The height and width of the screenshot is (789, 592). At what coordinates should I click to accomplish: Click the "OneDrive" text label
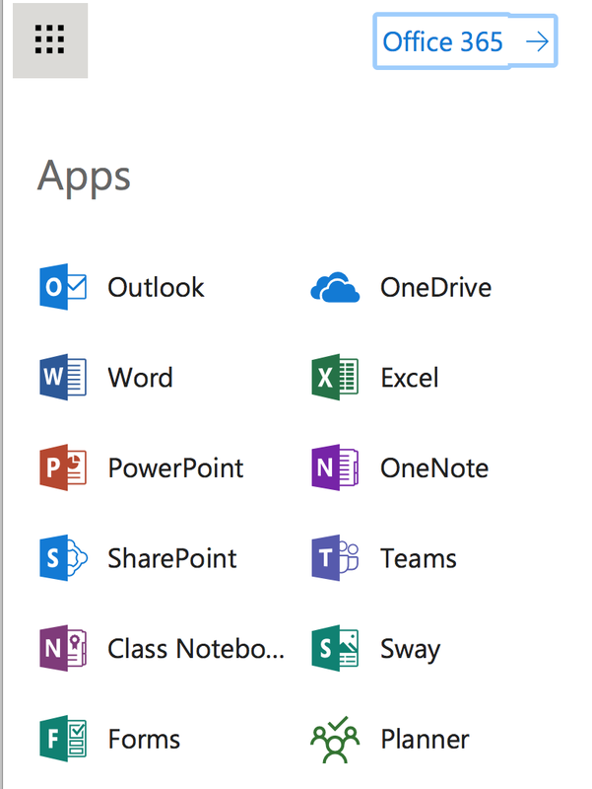[x=435, y=287]
